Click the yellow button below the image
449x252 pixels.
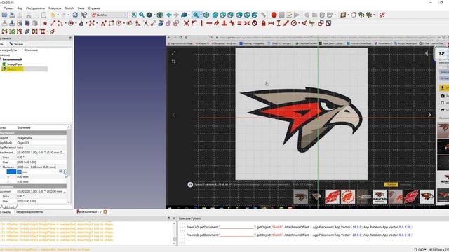pos(391,184)
